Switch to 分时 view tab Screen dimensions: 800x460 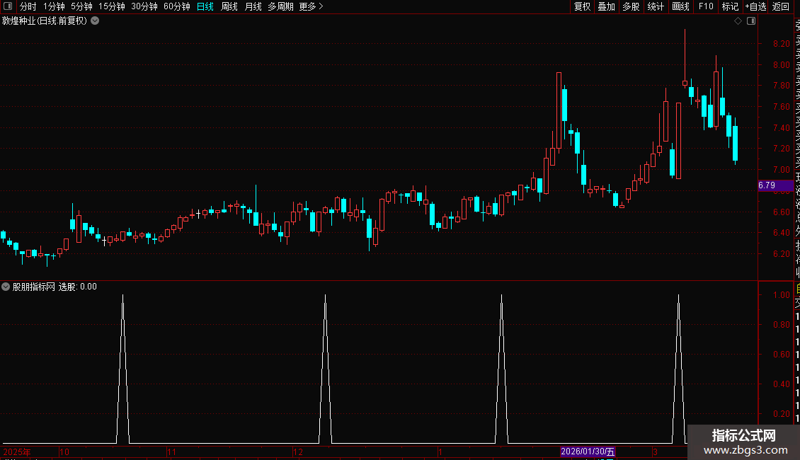click(x=28, y=6)
